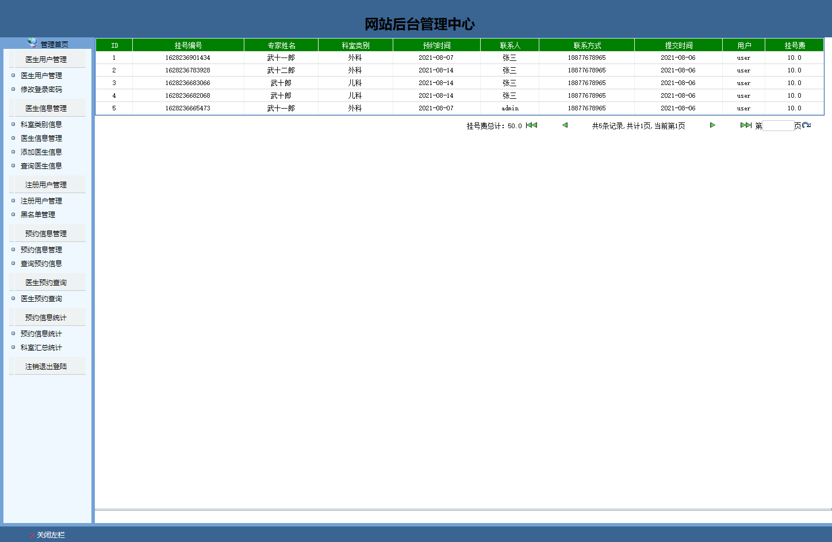Click the 预约时间 column header
The width and height of the screenshot is (832, 542).
click(x=436, y=45)
